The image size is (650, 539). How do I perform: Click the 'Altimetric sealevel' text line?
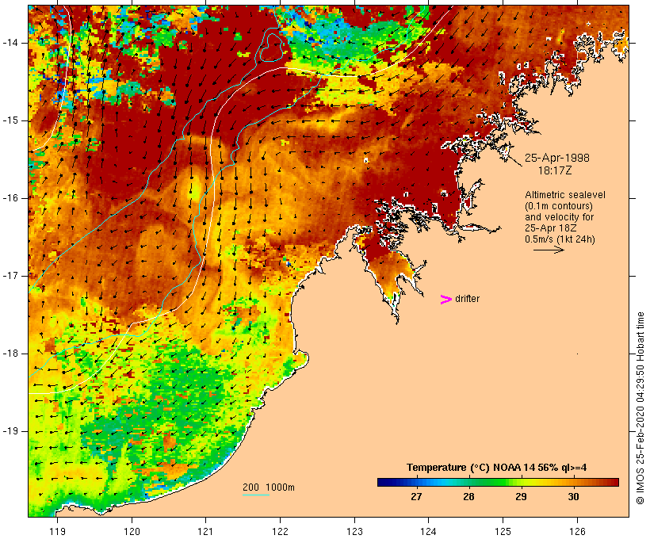point(565,195)
